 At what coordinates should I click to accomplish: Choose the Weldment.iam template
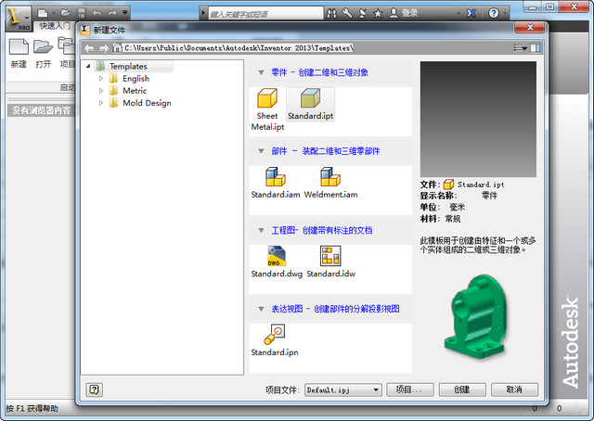coord(330,183)
